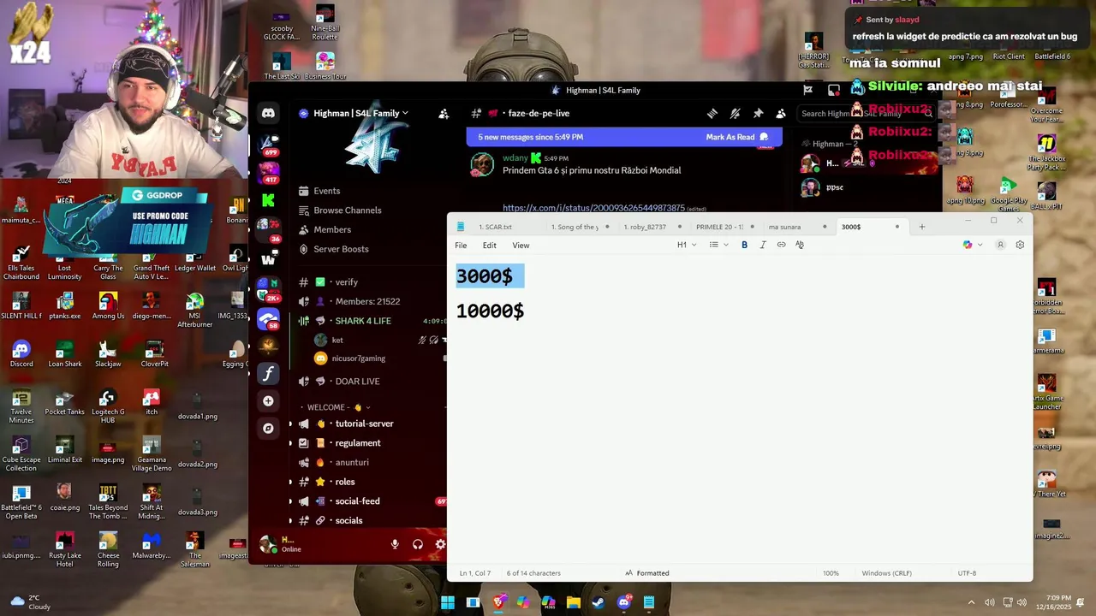Click the Ln 1, Col 7 status
This screenshot has width=1096, height=616.
pyautogui.click(x=475, y=573)
